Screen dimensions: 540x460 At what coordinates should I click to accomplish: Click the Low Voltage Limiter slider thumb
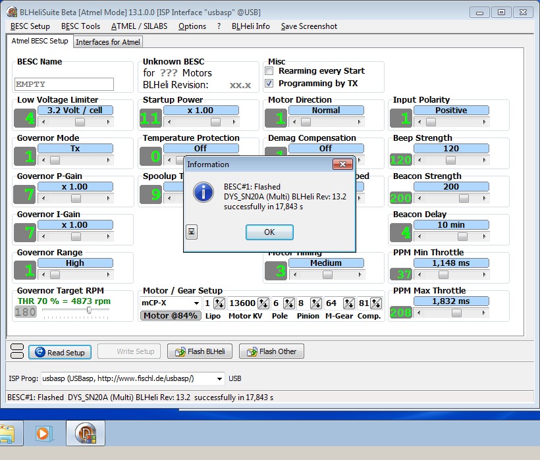[x=80, y=122]
